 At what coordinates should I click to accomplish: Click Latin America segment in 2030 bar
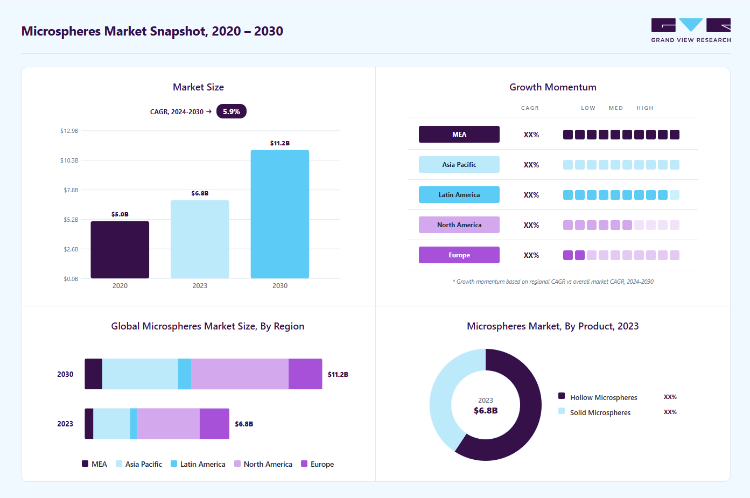tap(185, 374)
